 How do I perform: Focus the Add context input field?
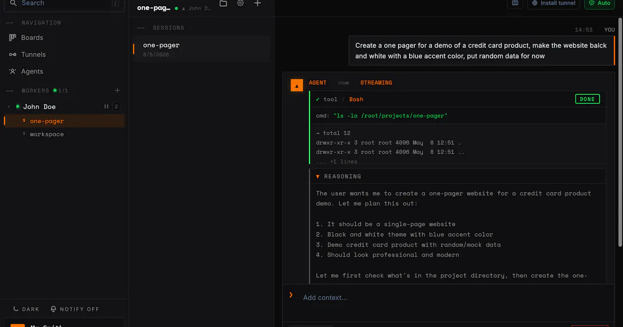coord(446,297)
